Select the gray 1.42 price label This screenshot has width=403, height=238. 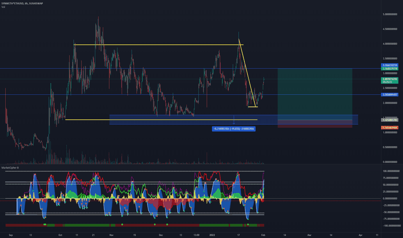pos(390,120)
